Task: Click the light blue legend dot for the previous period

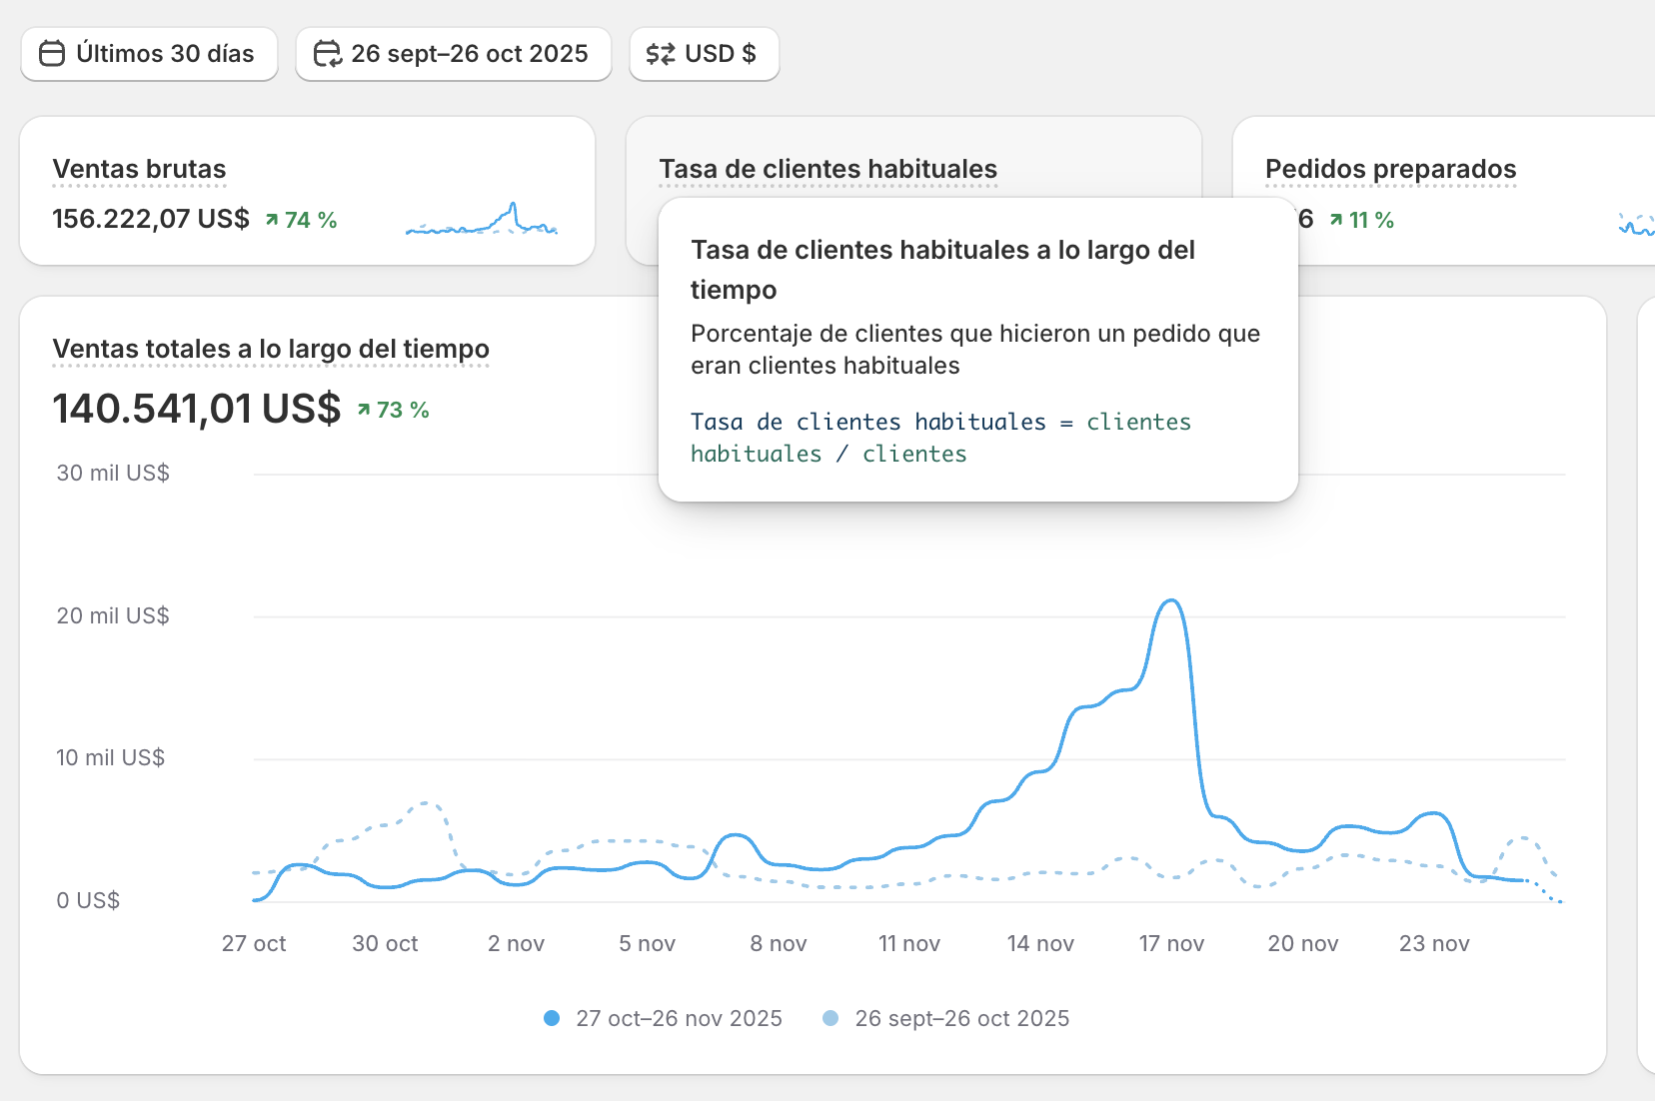Action: pos(829,1018)
